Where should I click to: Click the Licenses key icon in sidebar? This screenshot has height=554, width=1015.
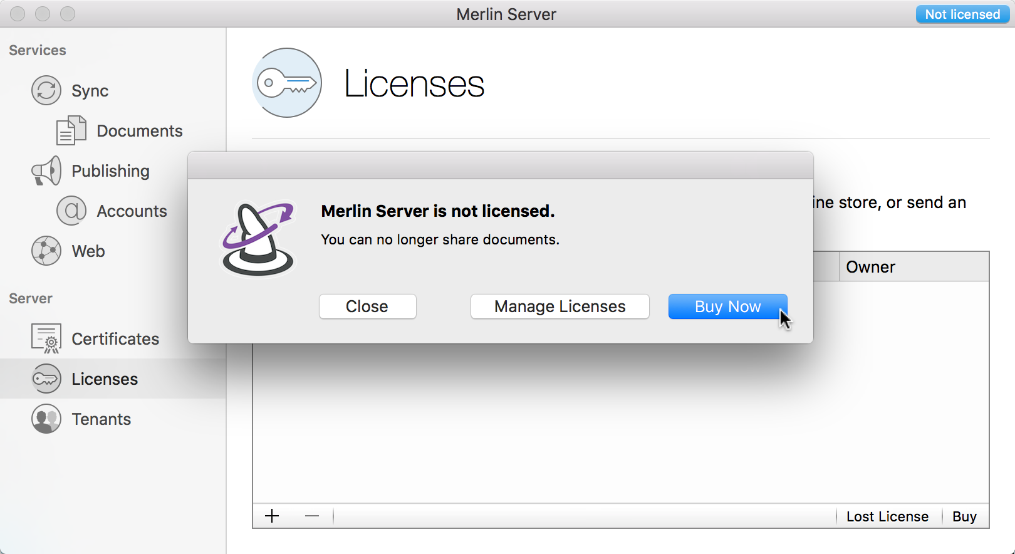(x=46, y=379)
